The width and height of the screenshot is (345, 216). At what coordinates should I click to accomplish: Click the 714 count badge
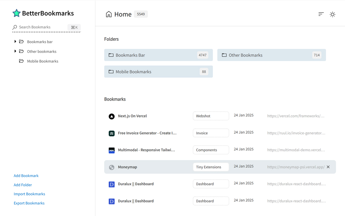pyautogui.click(x=317, y=55)
